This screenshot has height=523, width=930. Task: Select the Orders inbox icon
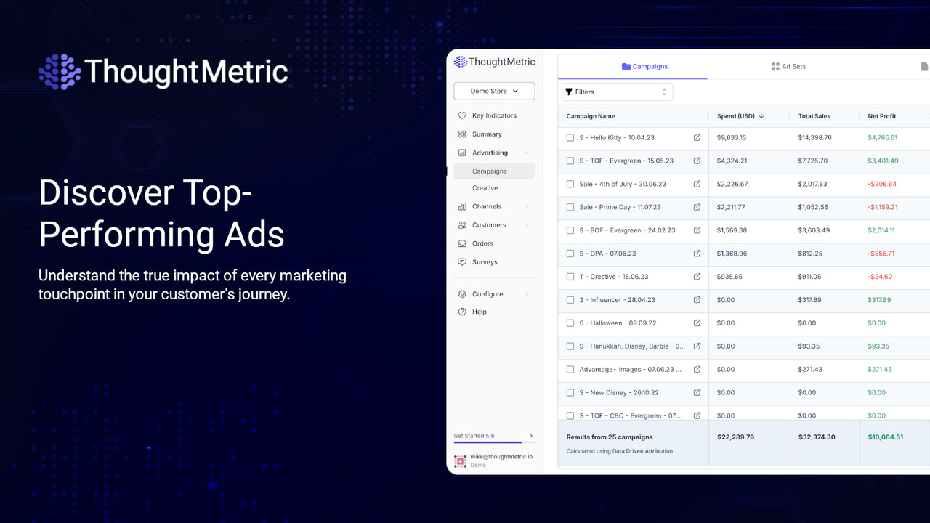(x=462, y=243)
